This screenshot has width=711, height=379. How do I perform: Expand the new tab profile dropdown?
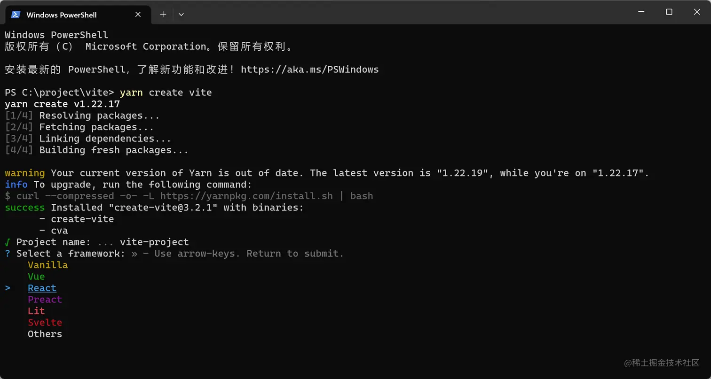pyautogui.click(x=181, y=15)
